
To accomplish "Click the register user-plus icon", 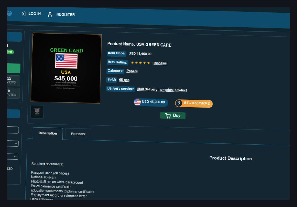I will point(51,14).
